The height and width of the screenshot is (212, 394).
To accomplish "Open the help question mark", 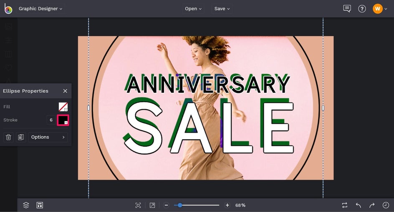I will [362, 9].
